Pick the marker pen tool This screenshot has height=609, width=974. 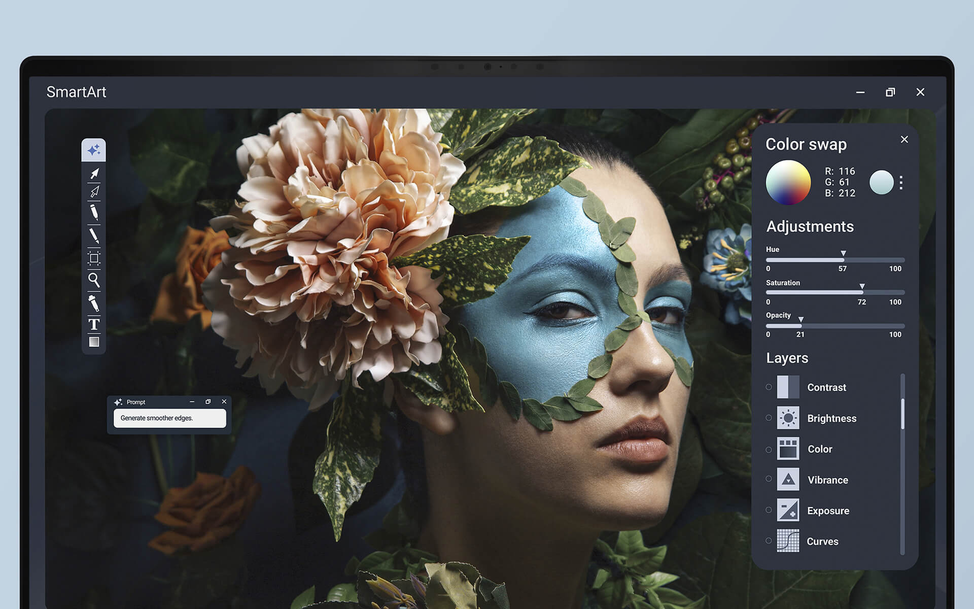pos(94,212)
